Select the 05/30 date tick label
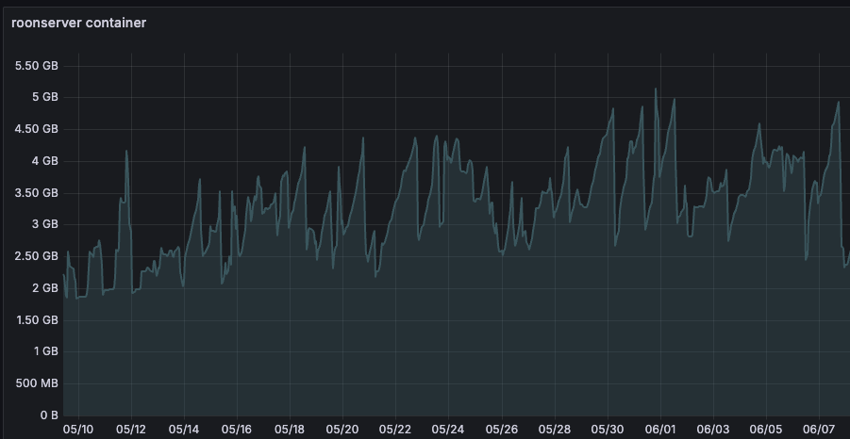Image resolution: width=850 pixels, height=439 pixels. pyautogui.click(x=608, y=430)
